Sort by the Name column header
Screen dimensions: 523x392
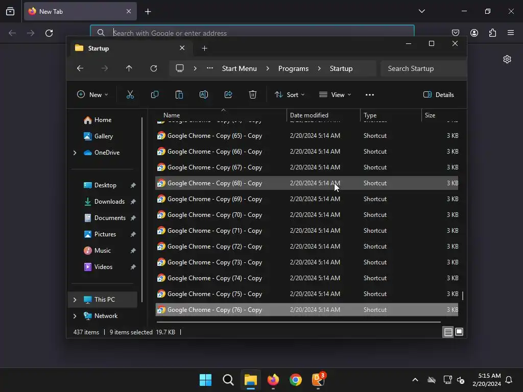click(221, 115)
